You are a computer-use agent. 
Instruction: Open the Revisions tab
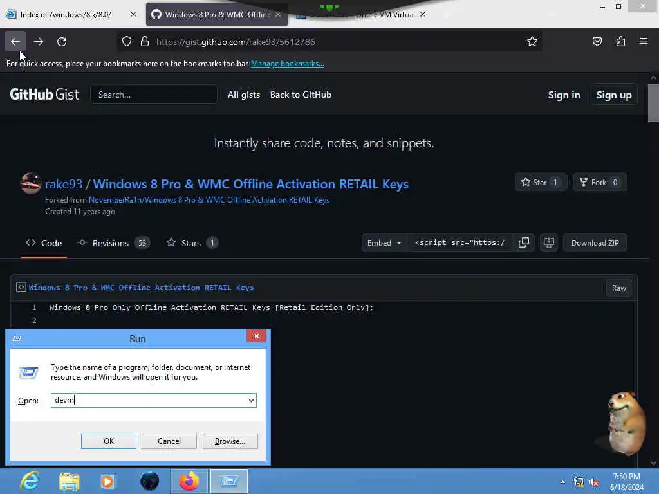pos(113,243)
